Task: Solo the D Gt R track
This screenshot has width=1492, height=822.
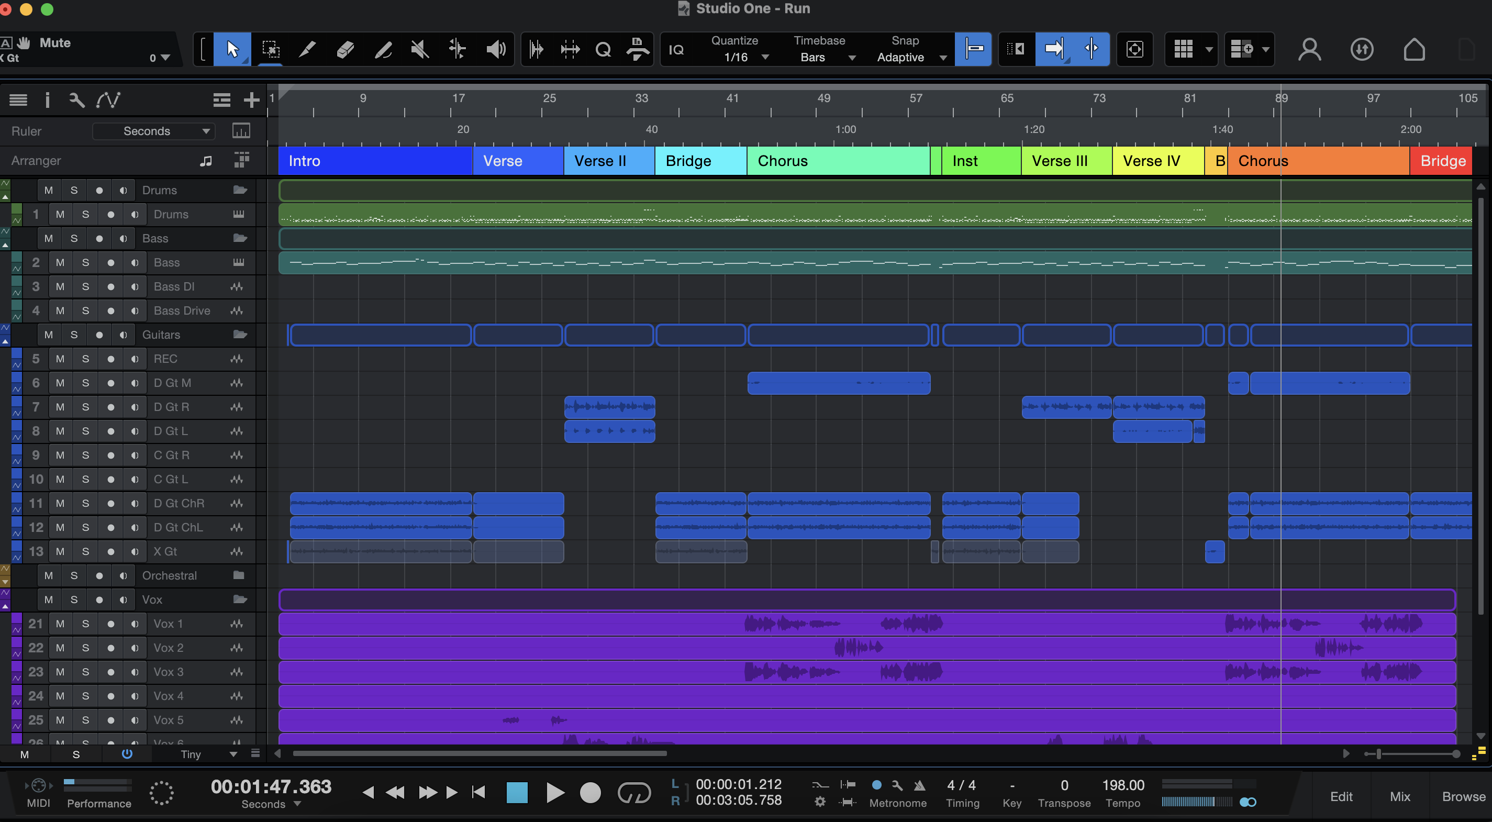Action: (x=85, y=407)
